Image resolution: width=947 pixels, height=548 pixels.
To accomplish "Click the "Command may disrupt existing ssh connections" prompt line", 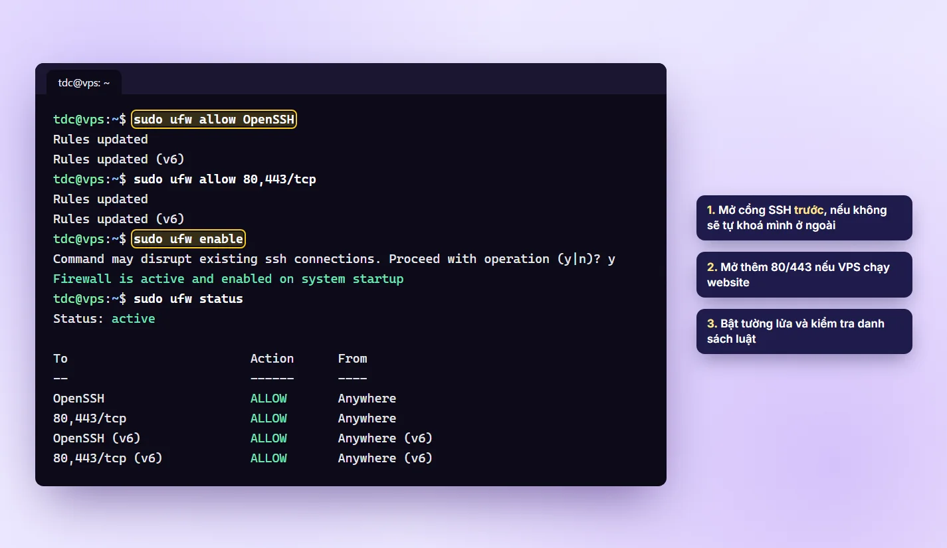I will click(x=334, y=259).
